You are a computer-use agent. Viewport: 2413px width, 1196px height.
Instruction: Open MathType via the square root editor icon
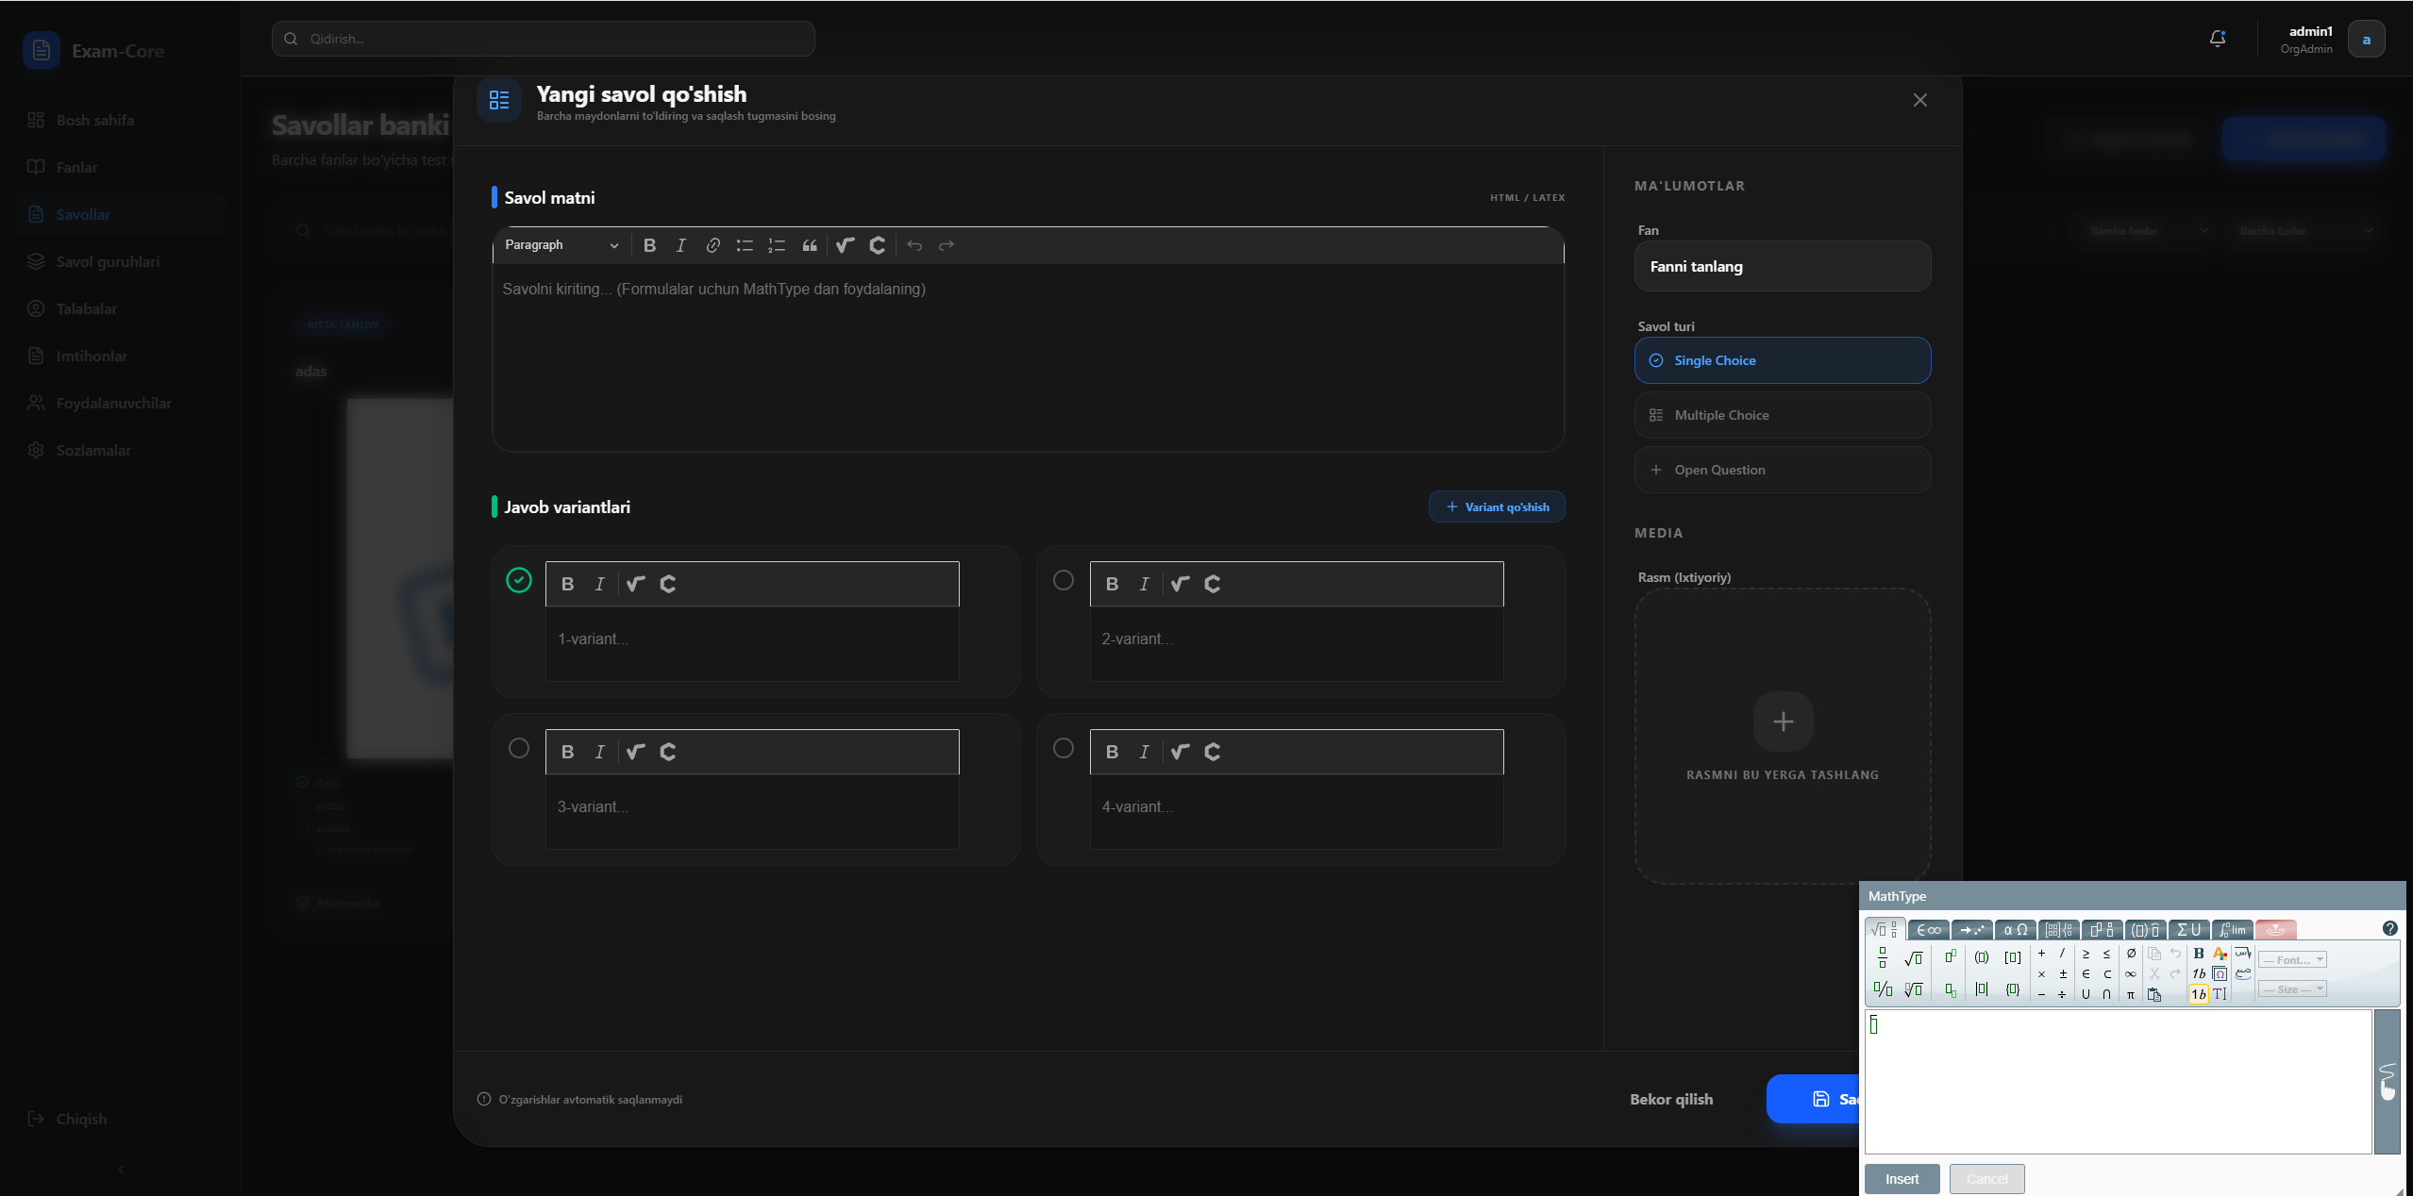click(845, 245)
